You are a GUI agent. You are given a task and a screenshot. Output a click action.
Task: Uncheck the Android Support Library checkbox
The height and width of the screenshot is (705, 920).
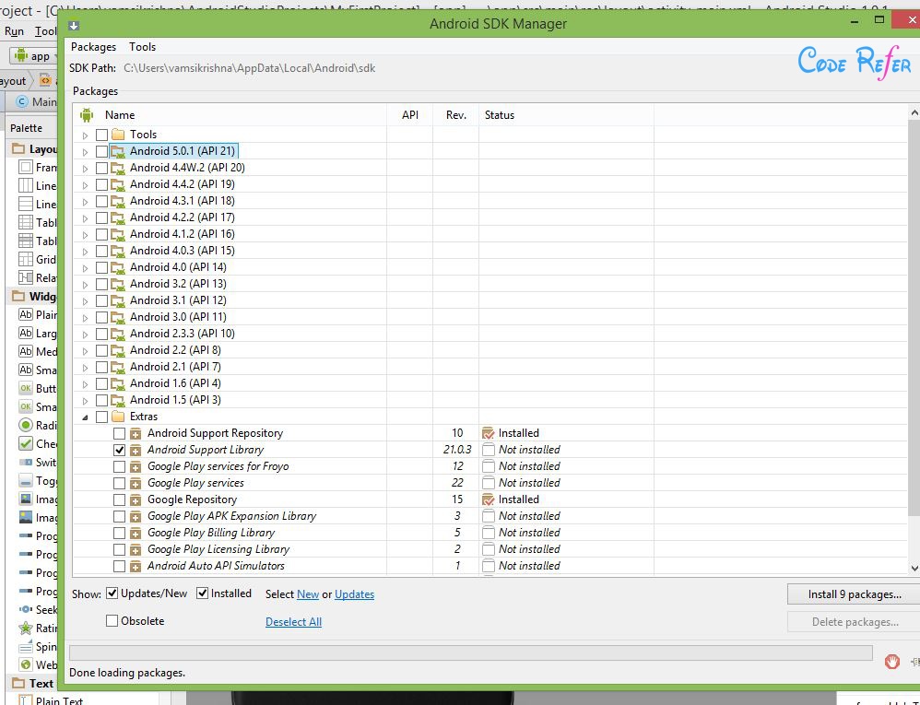click(x=119, y=450)
